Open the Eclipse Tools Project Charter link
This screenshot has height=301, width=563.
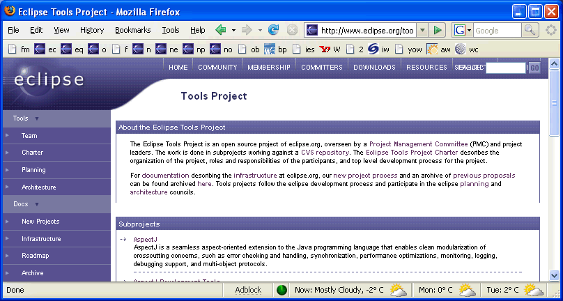[x=412, y=153]
